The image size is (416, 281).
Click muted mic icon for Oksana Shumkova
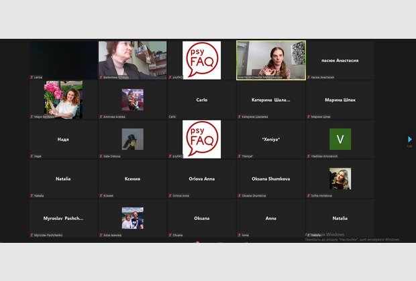(x=240, y=196)
